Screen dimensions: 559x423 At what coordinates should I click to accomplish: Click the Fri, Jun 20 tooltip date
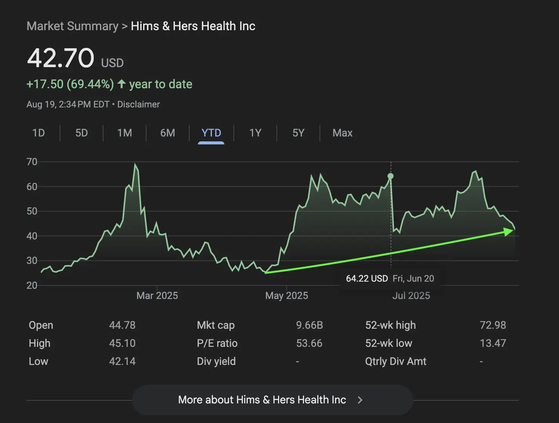coord(413,279)
